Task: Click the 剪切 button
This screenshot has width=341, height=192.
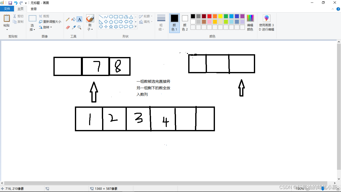Action: pos(18,16)
